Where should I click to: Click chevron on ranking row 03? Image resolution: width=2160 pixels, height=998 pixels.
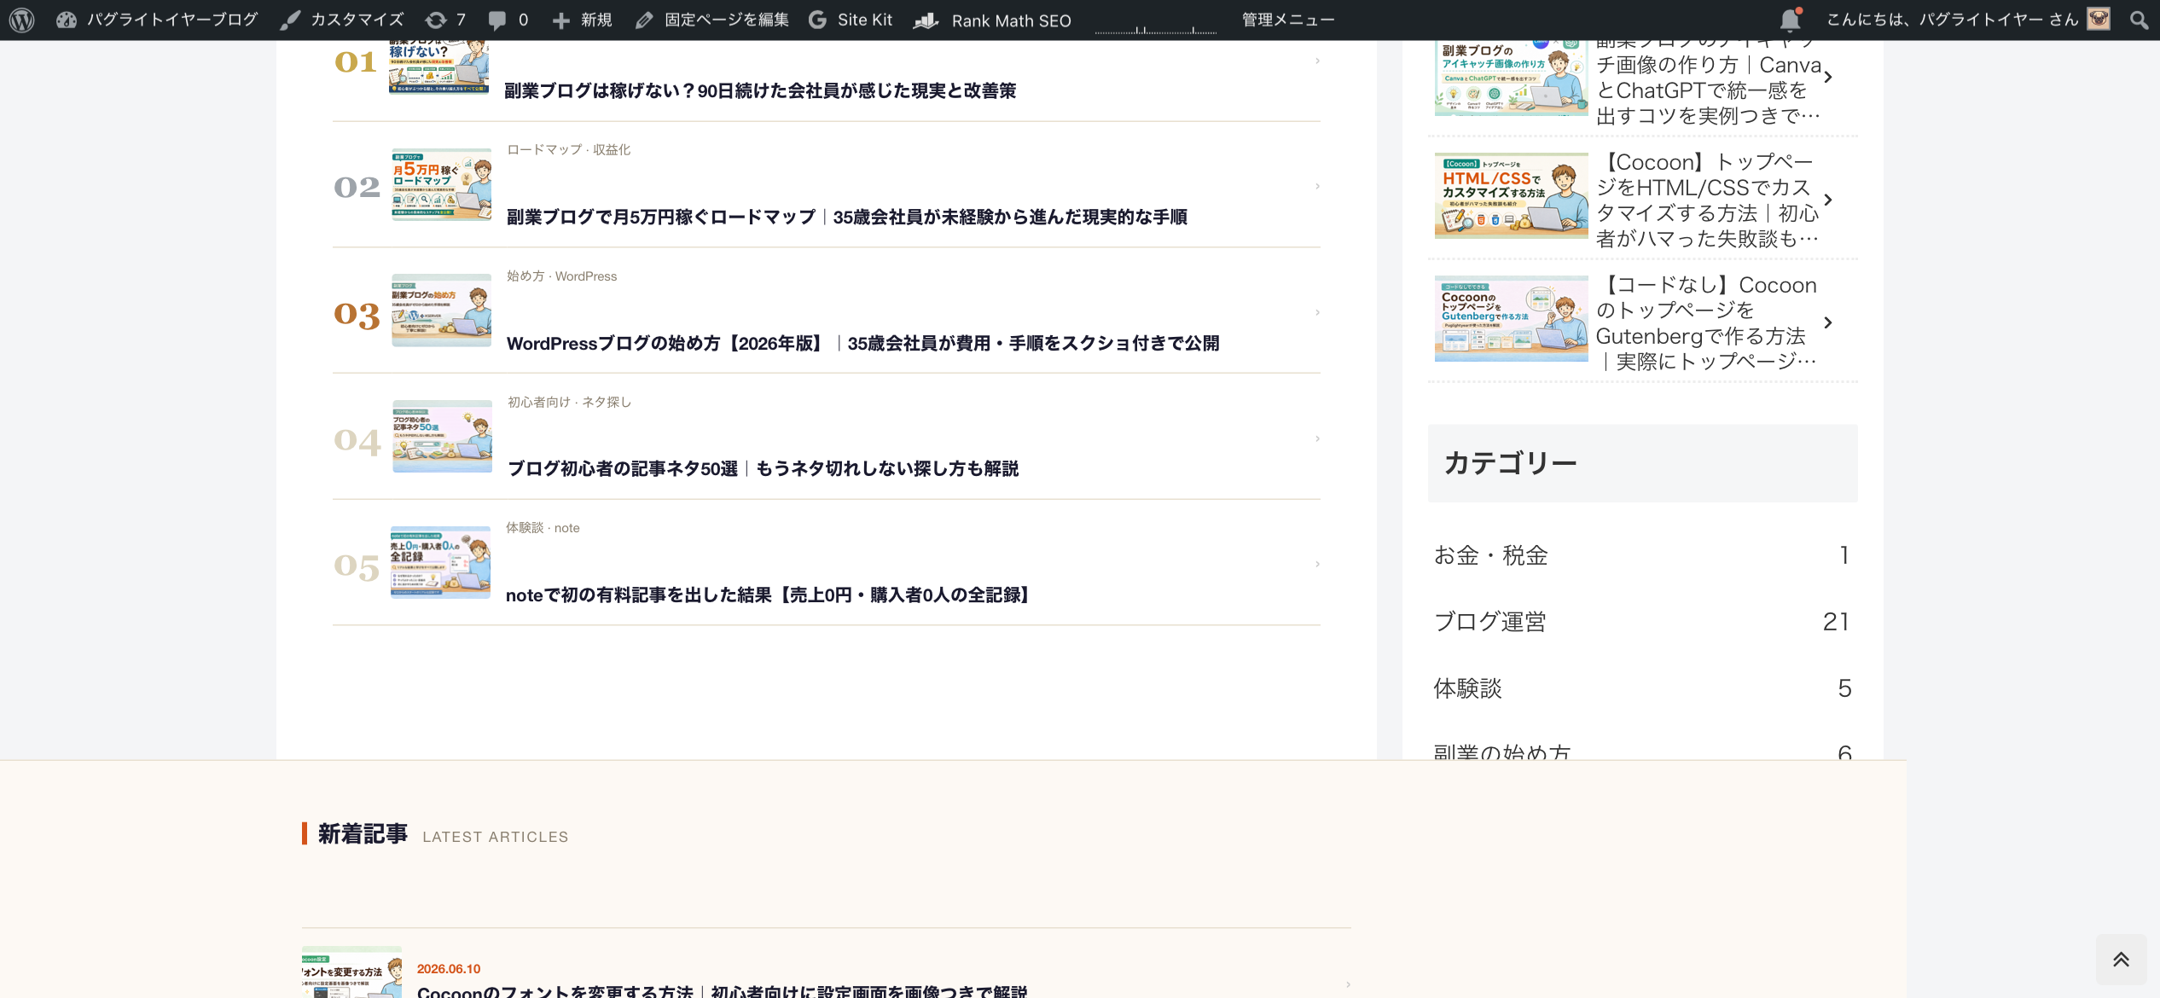[1317, 312]
